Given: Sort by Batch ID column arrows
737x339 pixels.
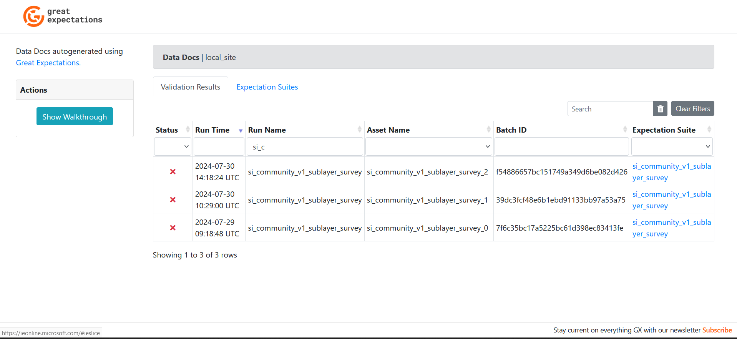Looking at the screenshot, I should coord(625,130).
